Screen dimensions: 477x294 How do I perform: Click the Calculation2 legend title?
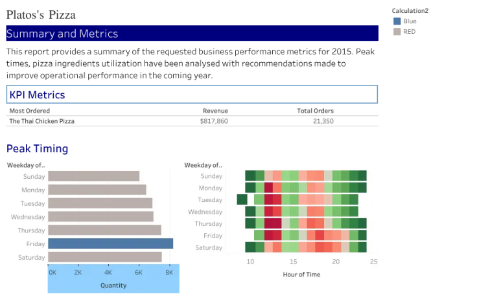410,10
